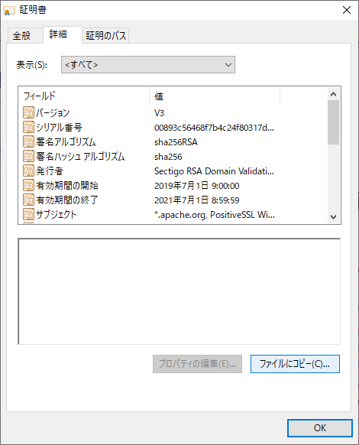359x445 pixels.
Task: Select the サブジェクト row label
Action: 57,215
